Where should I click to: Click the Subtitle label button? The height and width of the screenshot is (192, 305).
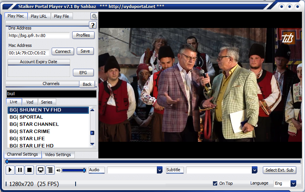click(x=175, y=170)
